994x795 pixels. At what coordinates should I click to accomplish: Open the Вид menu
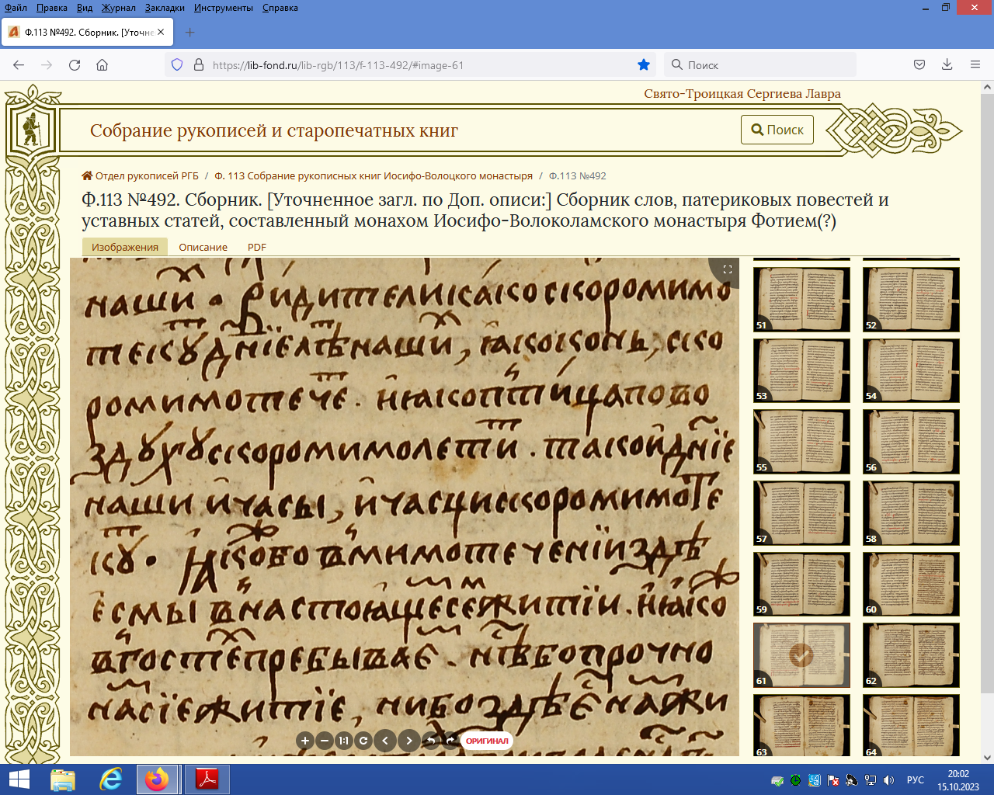pyautogui.click(x=85, y=8)
